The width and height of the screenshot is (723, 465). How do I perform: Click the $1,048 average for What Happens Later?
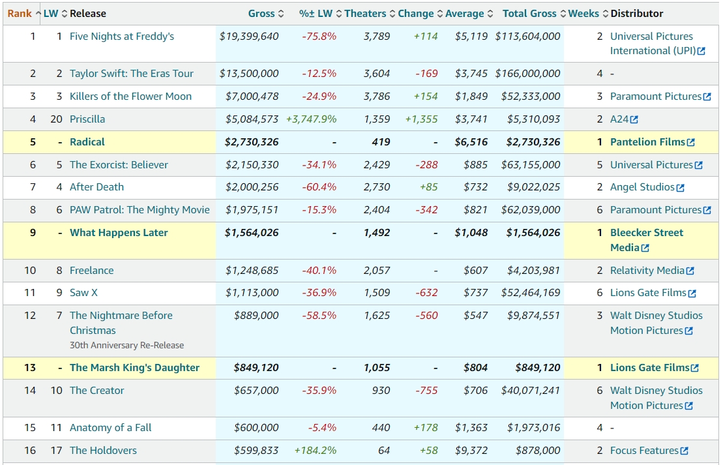[x=471, y=233]
